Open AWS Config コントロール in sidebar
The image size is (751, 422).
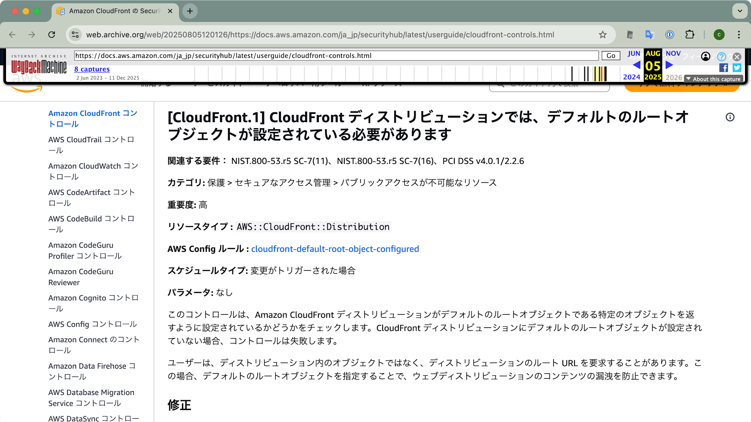click(93, 324)
